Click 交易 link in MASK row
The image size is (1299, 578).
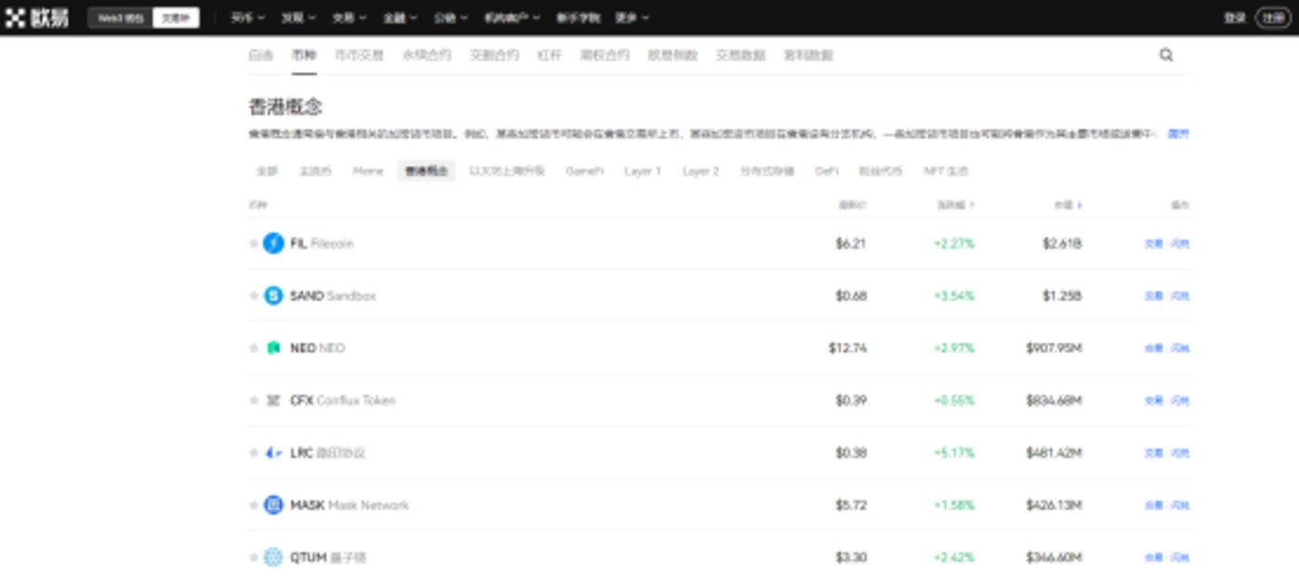click(1153, 506)
